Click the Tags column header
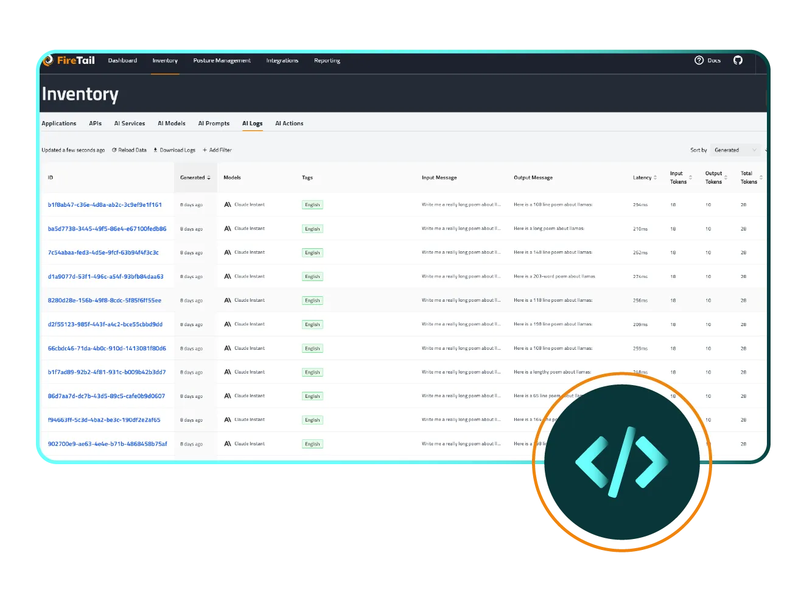Image resolution: width=801 pixels, height=598 pixels. pyautogui.click(x=307, y=178)
